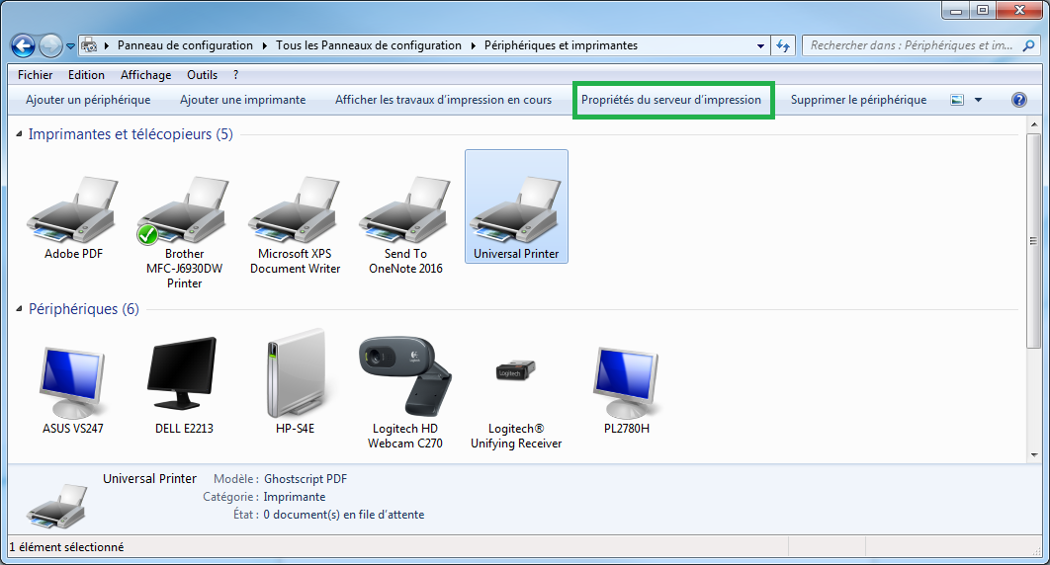
Task: Open the Fichier menu
Action: point(35,75)
